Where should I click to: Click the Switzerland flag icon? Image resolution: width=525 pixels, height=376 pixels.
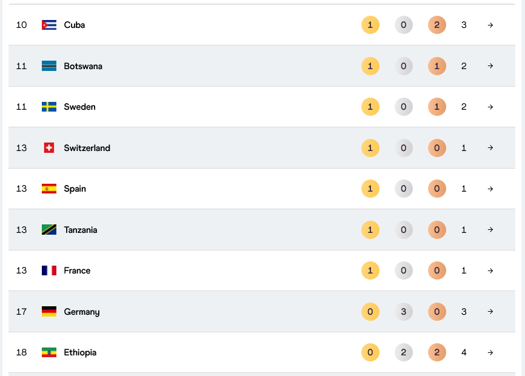[49, 148]
